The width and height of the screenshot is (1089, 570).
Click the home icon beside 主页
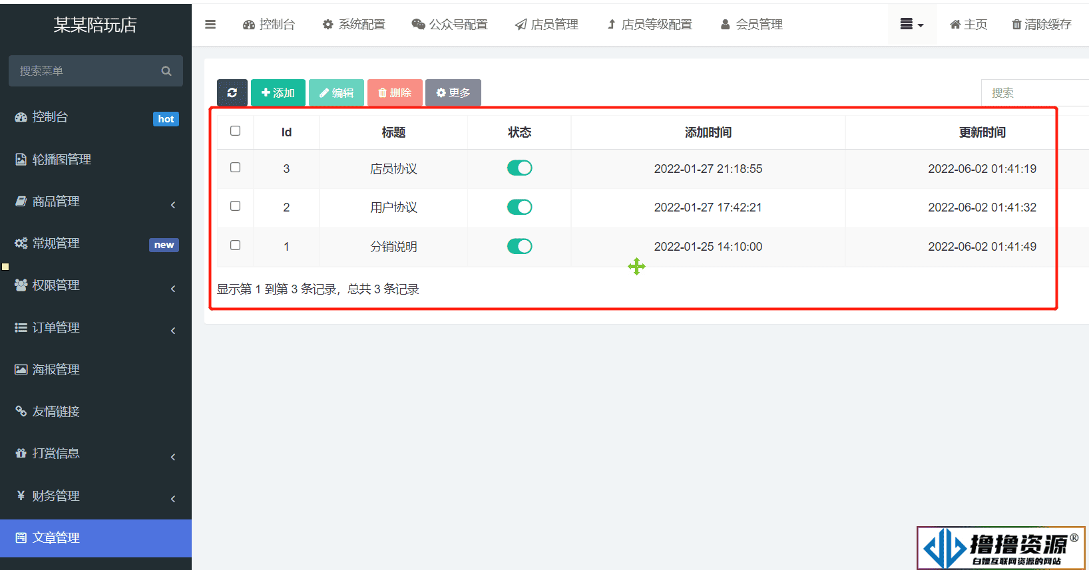pos(955,25)
